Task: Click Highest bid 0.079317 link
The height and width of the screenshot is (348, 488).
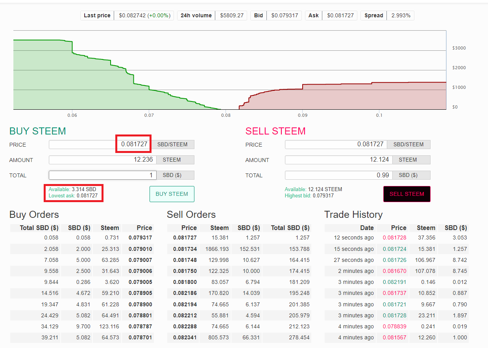Action: click(x=309, y=195)
